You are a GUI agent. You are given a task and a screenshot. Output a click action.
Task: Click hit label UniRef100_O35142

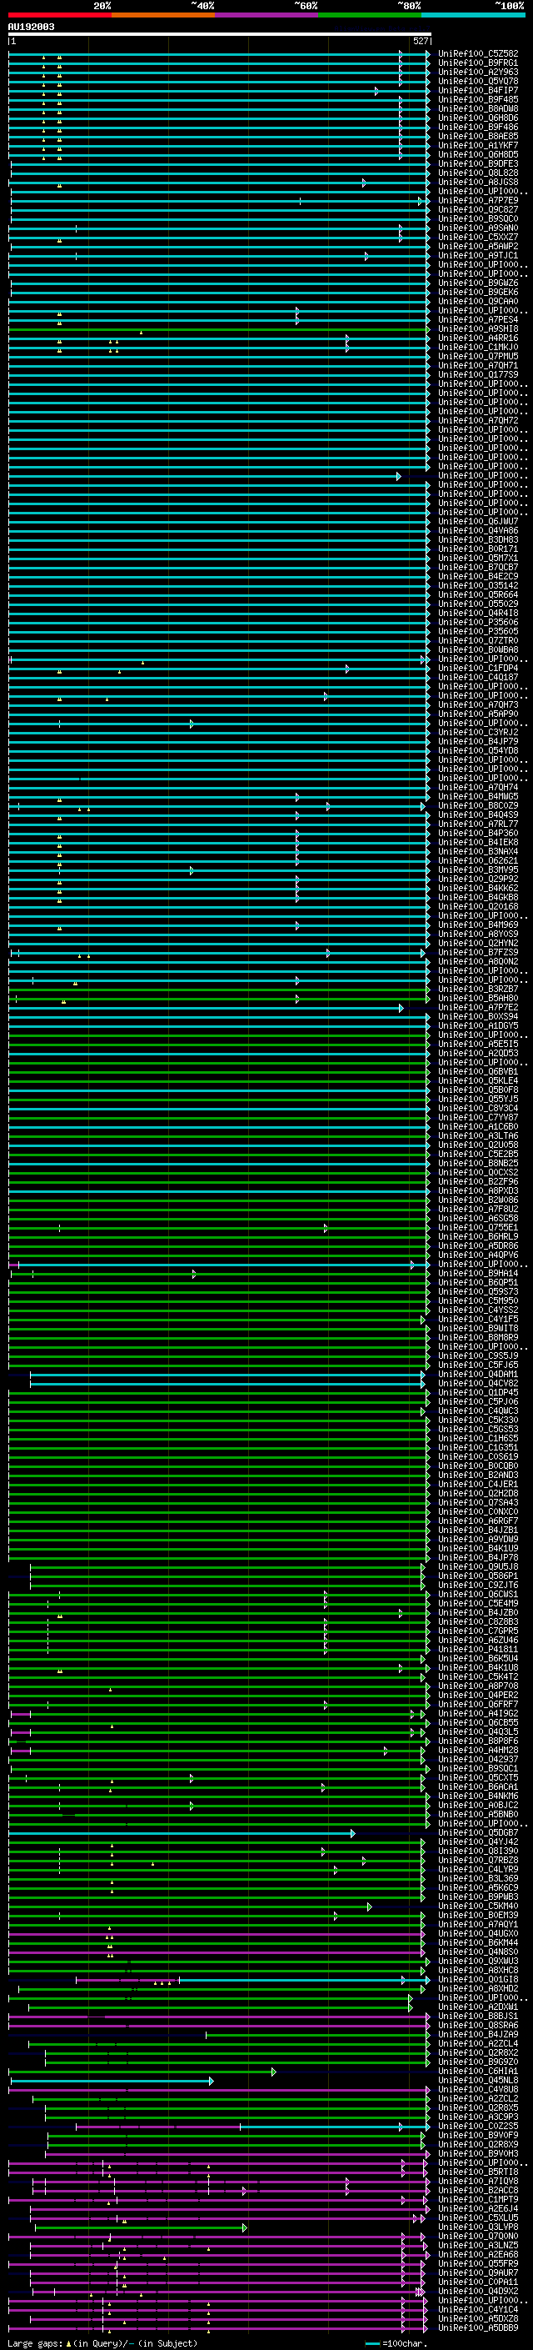click(478, 586)
